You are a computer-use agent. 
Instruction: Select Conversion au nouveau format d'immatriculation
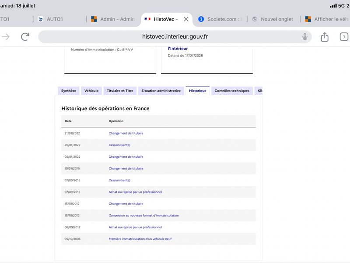point(143,215)
